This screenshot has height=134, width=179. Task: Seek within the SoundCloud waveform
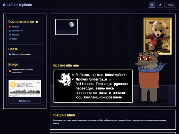25,92
